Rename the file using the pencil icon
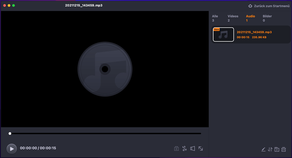Viewport: 292px width, 158px height. pos(263,149)
